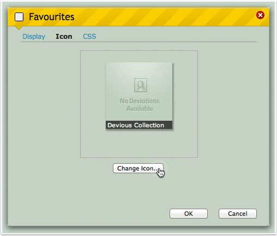
Task: Click the yellow pointer notch below title bar
Action: 19,28
